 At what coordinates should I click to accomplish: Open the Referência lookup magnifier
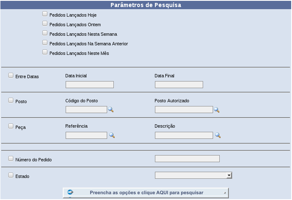point(112,135)
